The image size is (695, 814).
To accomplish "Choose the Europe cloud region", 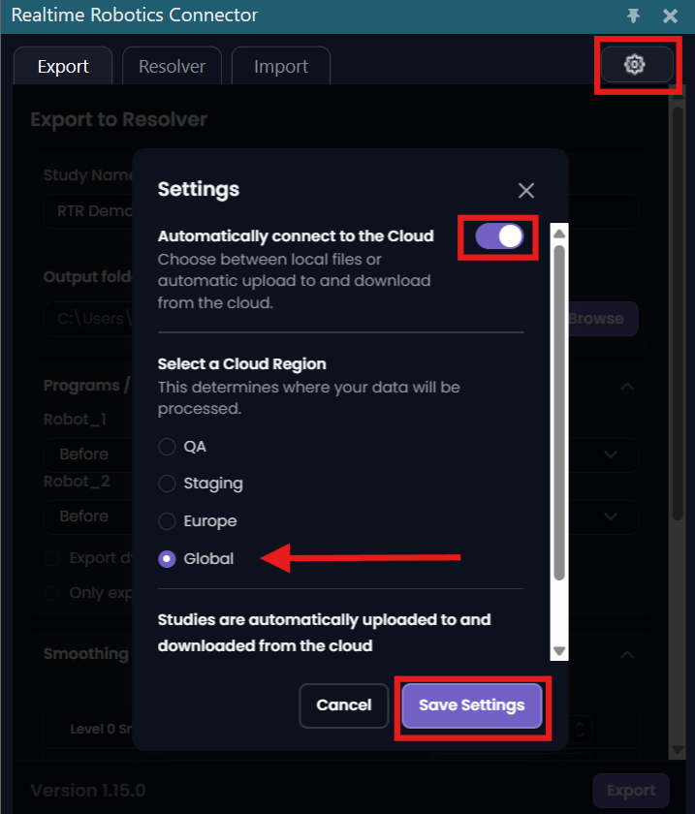I will [167, 520].
